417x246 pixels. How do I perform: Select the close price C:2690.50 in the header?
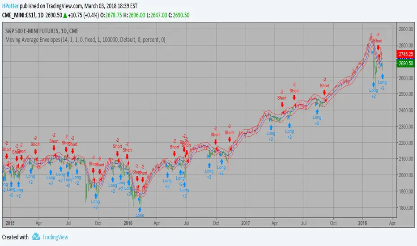(179, 15)
